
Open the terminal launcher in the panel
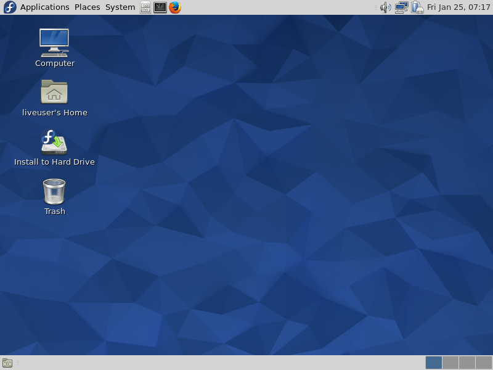coord(160,7)
